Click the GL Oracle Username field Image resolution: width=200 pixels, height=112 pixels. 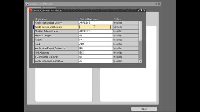(96, 35)
